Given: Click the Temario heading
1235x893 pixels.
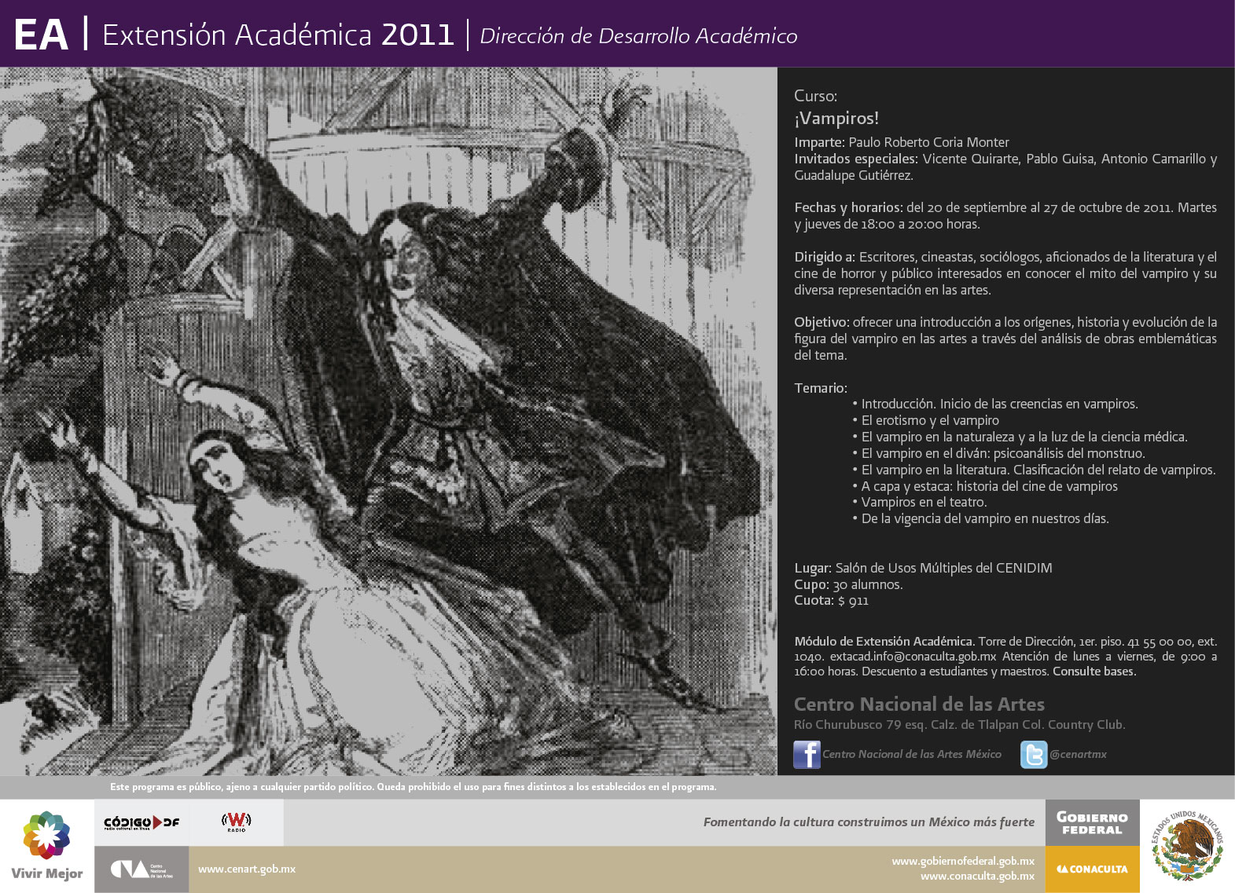Looking at the screenshot, I should pyautogui.click(x=821, y=388).
